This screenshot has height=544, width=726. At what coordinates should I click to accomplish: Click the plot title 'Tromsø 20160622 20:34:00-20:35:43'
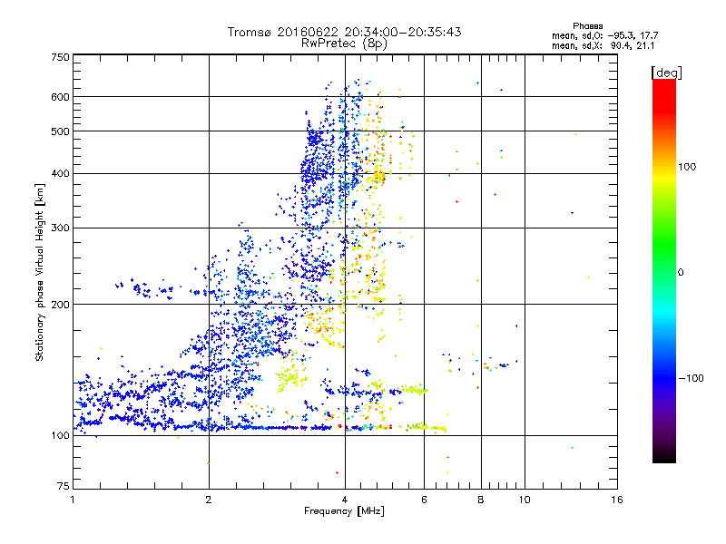pos(345,32)
